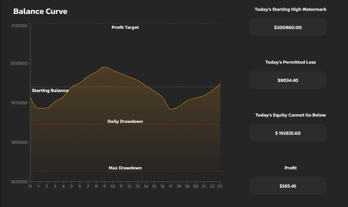
Task: Click x-axis tick label 12
Action: pos(129,186)
